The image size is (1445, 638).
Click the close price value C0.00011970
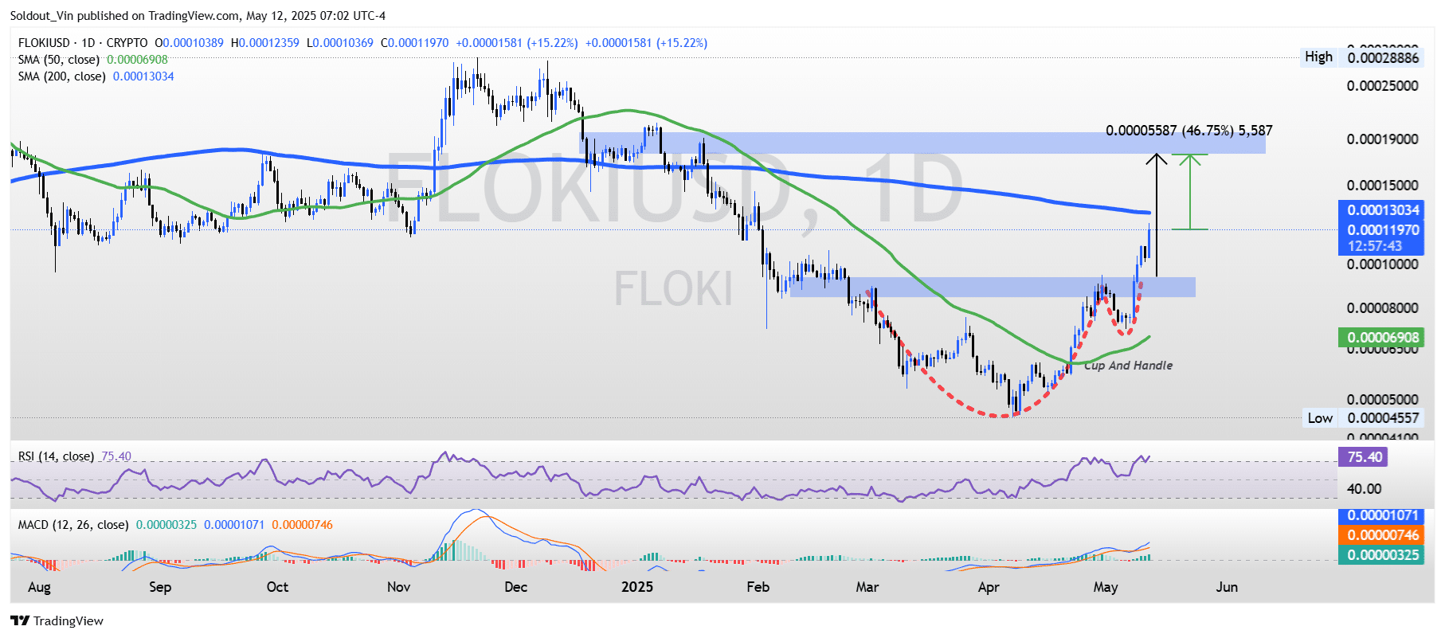(414, 43)
